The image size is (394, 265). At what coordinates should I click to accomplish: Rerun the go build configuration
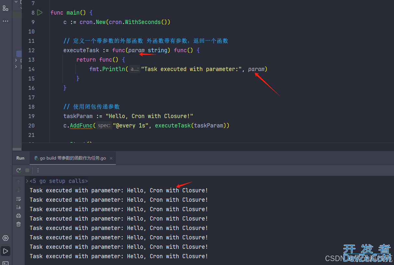pyautogui.click(x=19, y=170)
